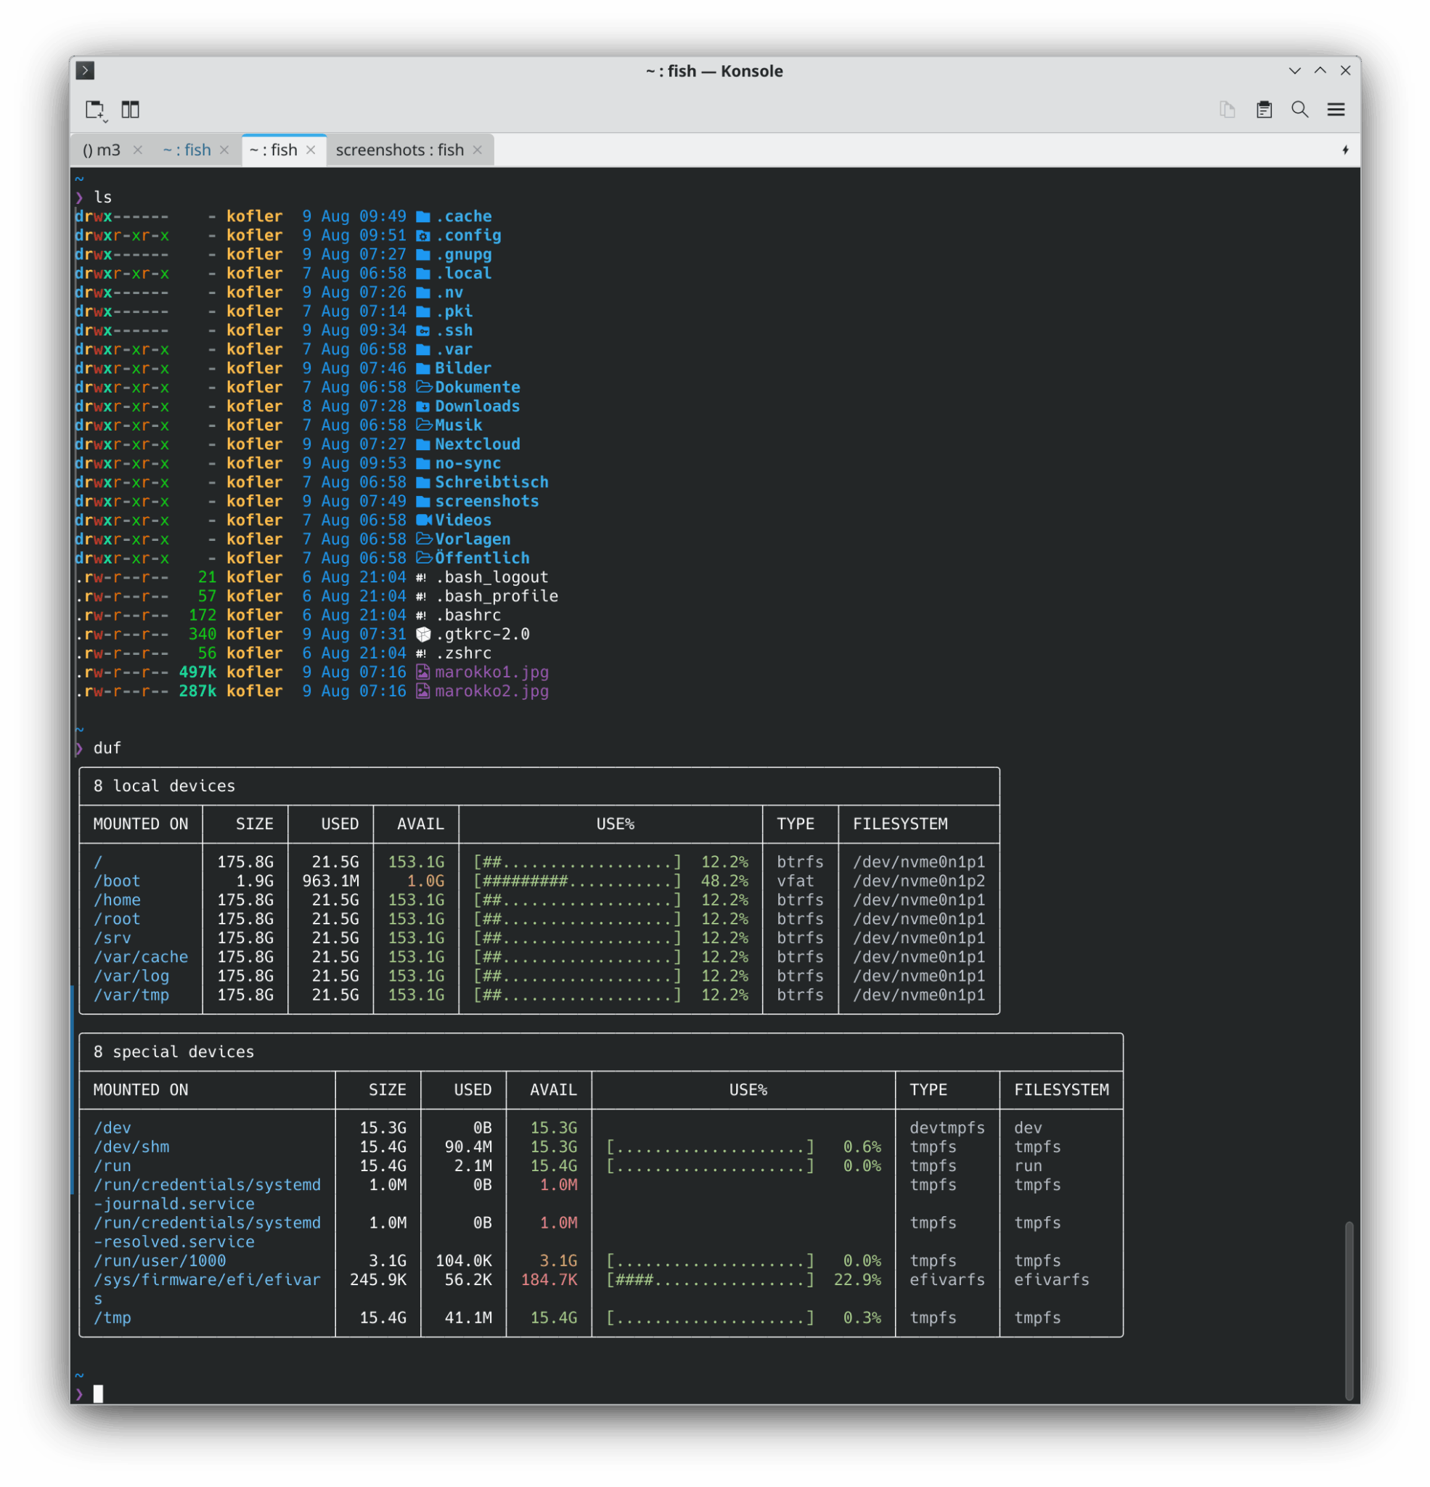
Task: Open the terminal Find search icon
Action: tap(1299, 109)
